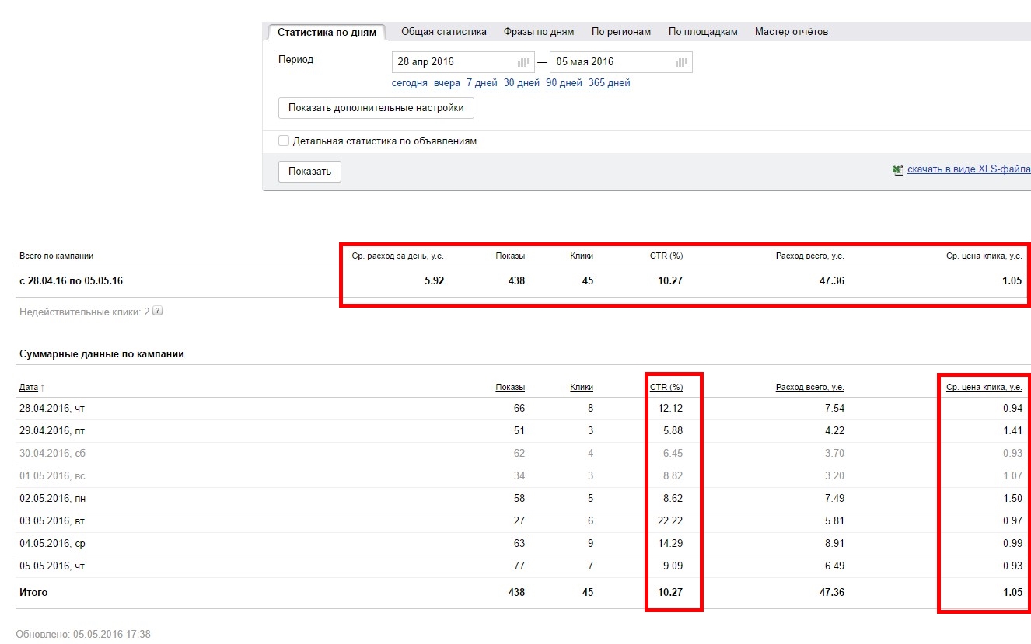Toggle the sort arrow next to Дата
Viewport: 1031px width, 644px height.
point(42,388)
